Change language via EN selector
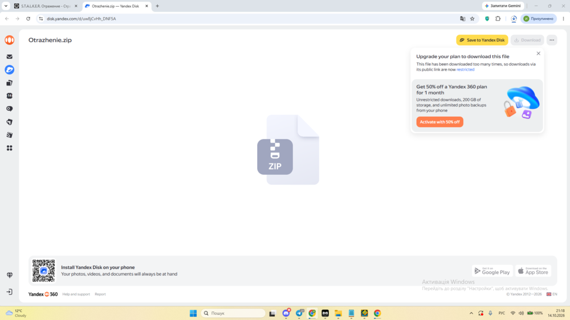The image size is (570, 320). [x=551, y=294]
